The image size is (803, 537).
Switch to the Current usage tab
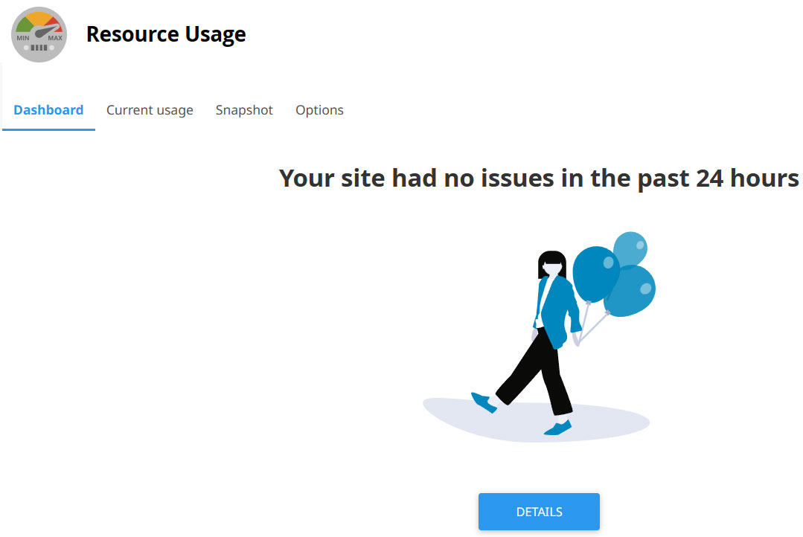[150, 110]
